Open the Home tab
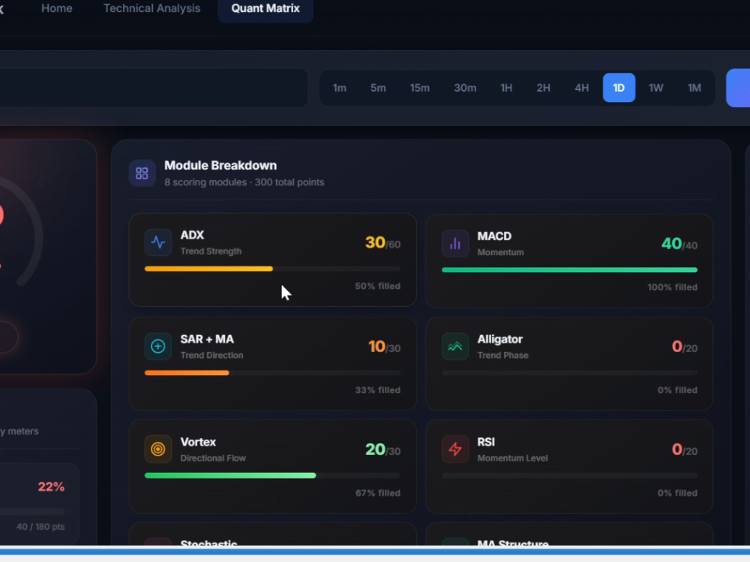Image resolution: width=750 pixels, height=562 pixels. click(x=56, y=8)
